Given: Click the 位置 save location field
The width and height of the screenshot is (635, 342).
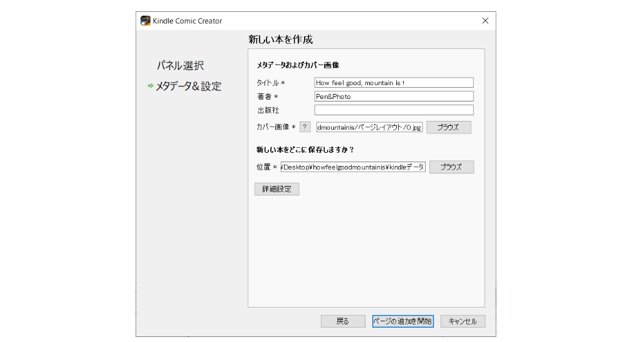Looking at the screenshot, I should (353, 167).
